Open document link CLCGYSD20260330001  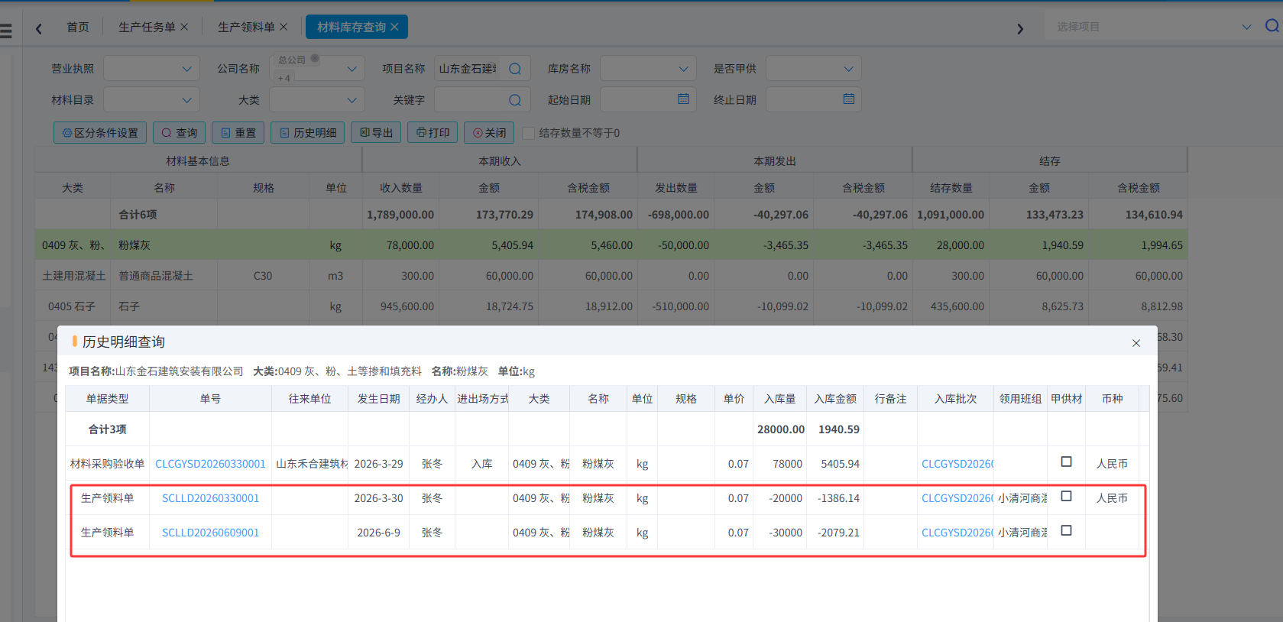point(210,464)
